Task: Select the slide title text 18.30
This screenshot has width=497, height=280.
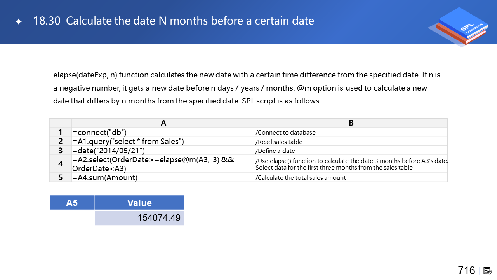Action: (47, 21)
